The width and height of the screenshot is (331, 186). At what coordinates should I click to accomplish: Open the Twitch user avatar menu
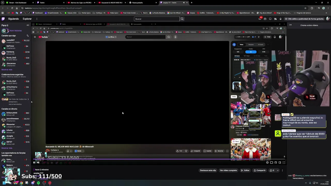(x=328, y=19)
